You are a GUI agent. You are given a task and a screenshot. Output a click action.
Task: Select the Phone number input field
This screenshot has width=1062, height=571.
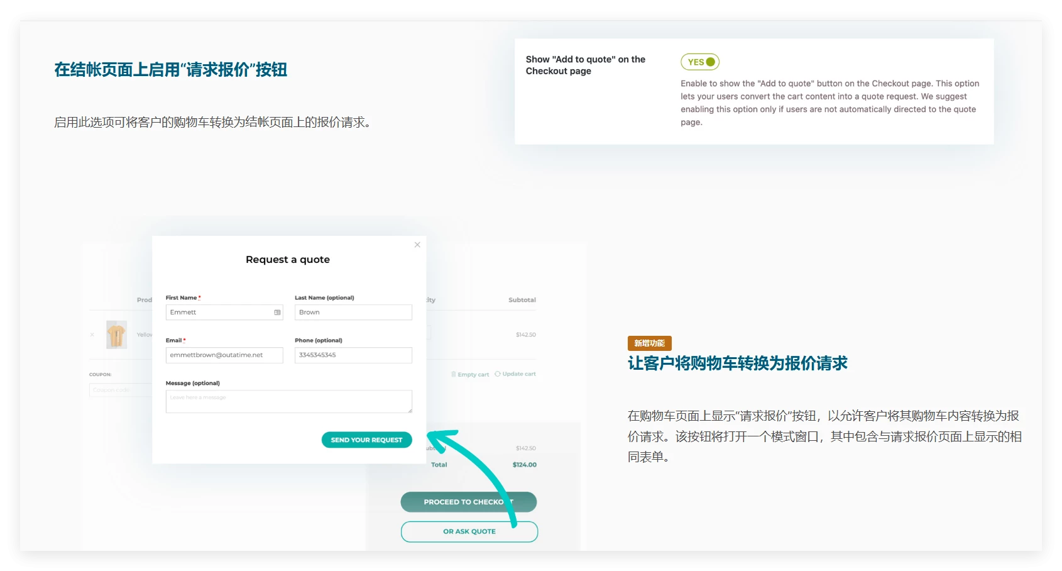[353, 355]
